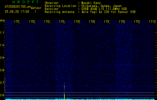This screenshot has height=100, width=157.
Task: Click the 1708 time axis marker
Action: click(x=122, y=21)
